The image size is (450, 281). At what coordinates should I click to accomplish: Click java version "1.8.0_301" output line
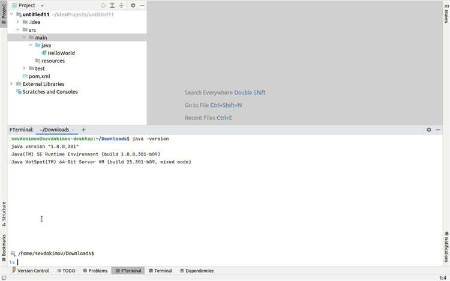(45, 147)
